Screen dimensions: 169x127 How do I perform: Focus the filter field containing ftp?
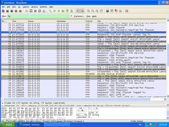click(x=38, y=16)
